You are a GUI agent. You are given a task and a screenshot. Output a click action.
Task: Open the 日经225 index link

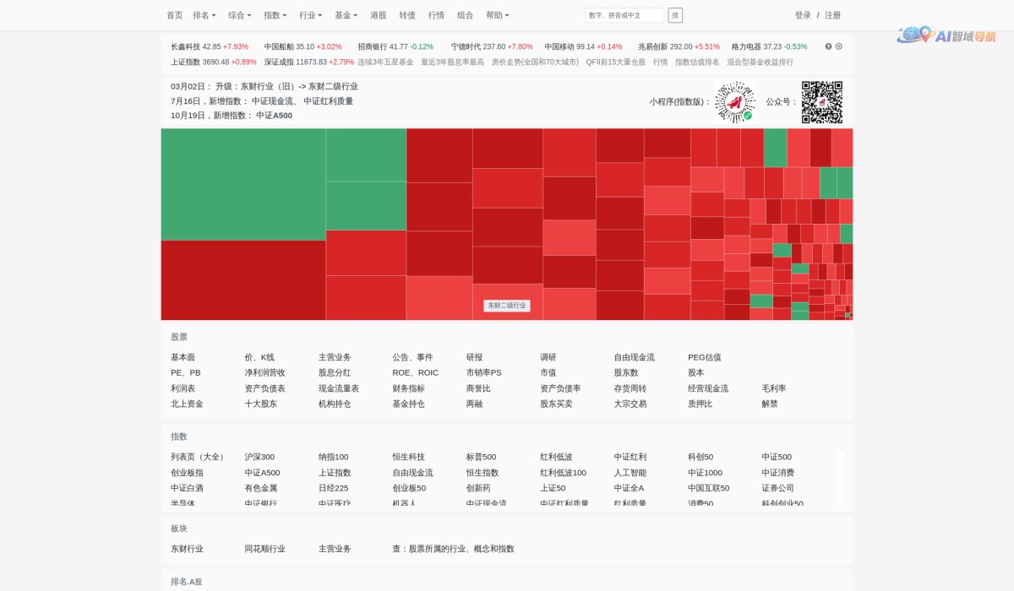tap(334, 488)
